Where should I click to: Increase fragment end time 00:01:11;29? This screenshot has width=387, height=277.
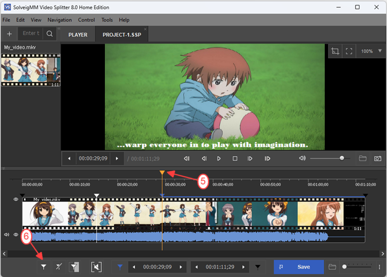point(243,267)
